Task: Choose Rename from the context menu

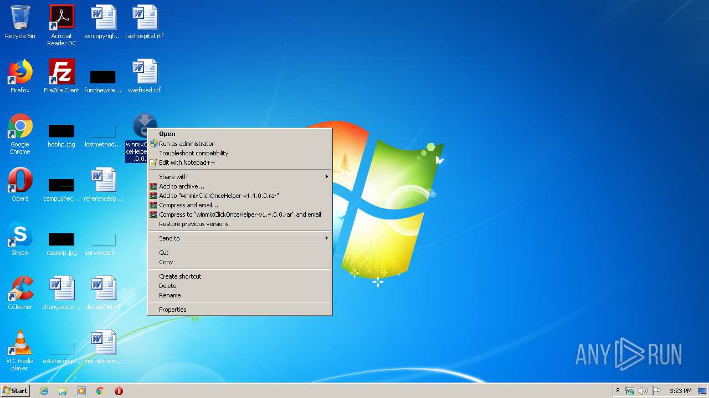Action: click(240, 295)
